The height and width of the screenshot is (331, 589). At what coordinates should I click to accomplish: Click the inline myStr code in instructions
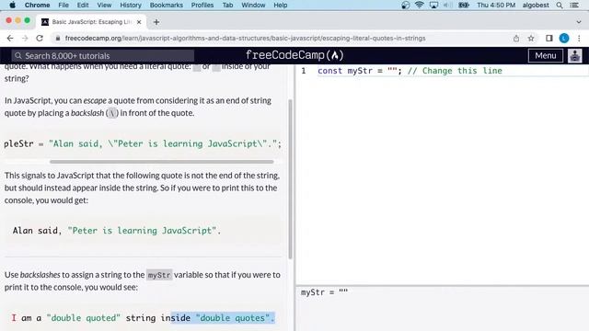coord(159,275)
